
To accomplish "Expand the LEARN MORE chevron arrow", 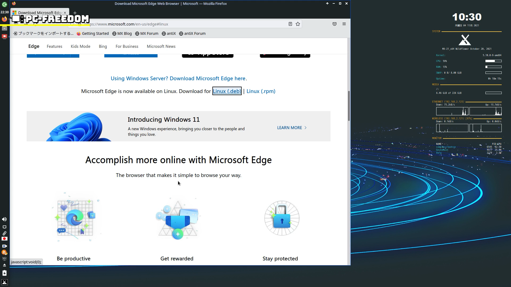I will tap(306, 128).
